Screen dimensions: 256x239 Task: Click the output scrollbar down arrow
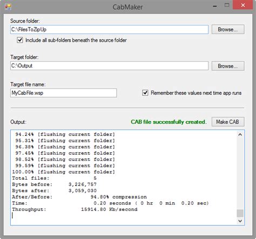240,221
